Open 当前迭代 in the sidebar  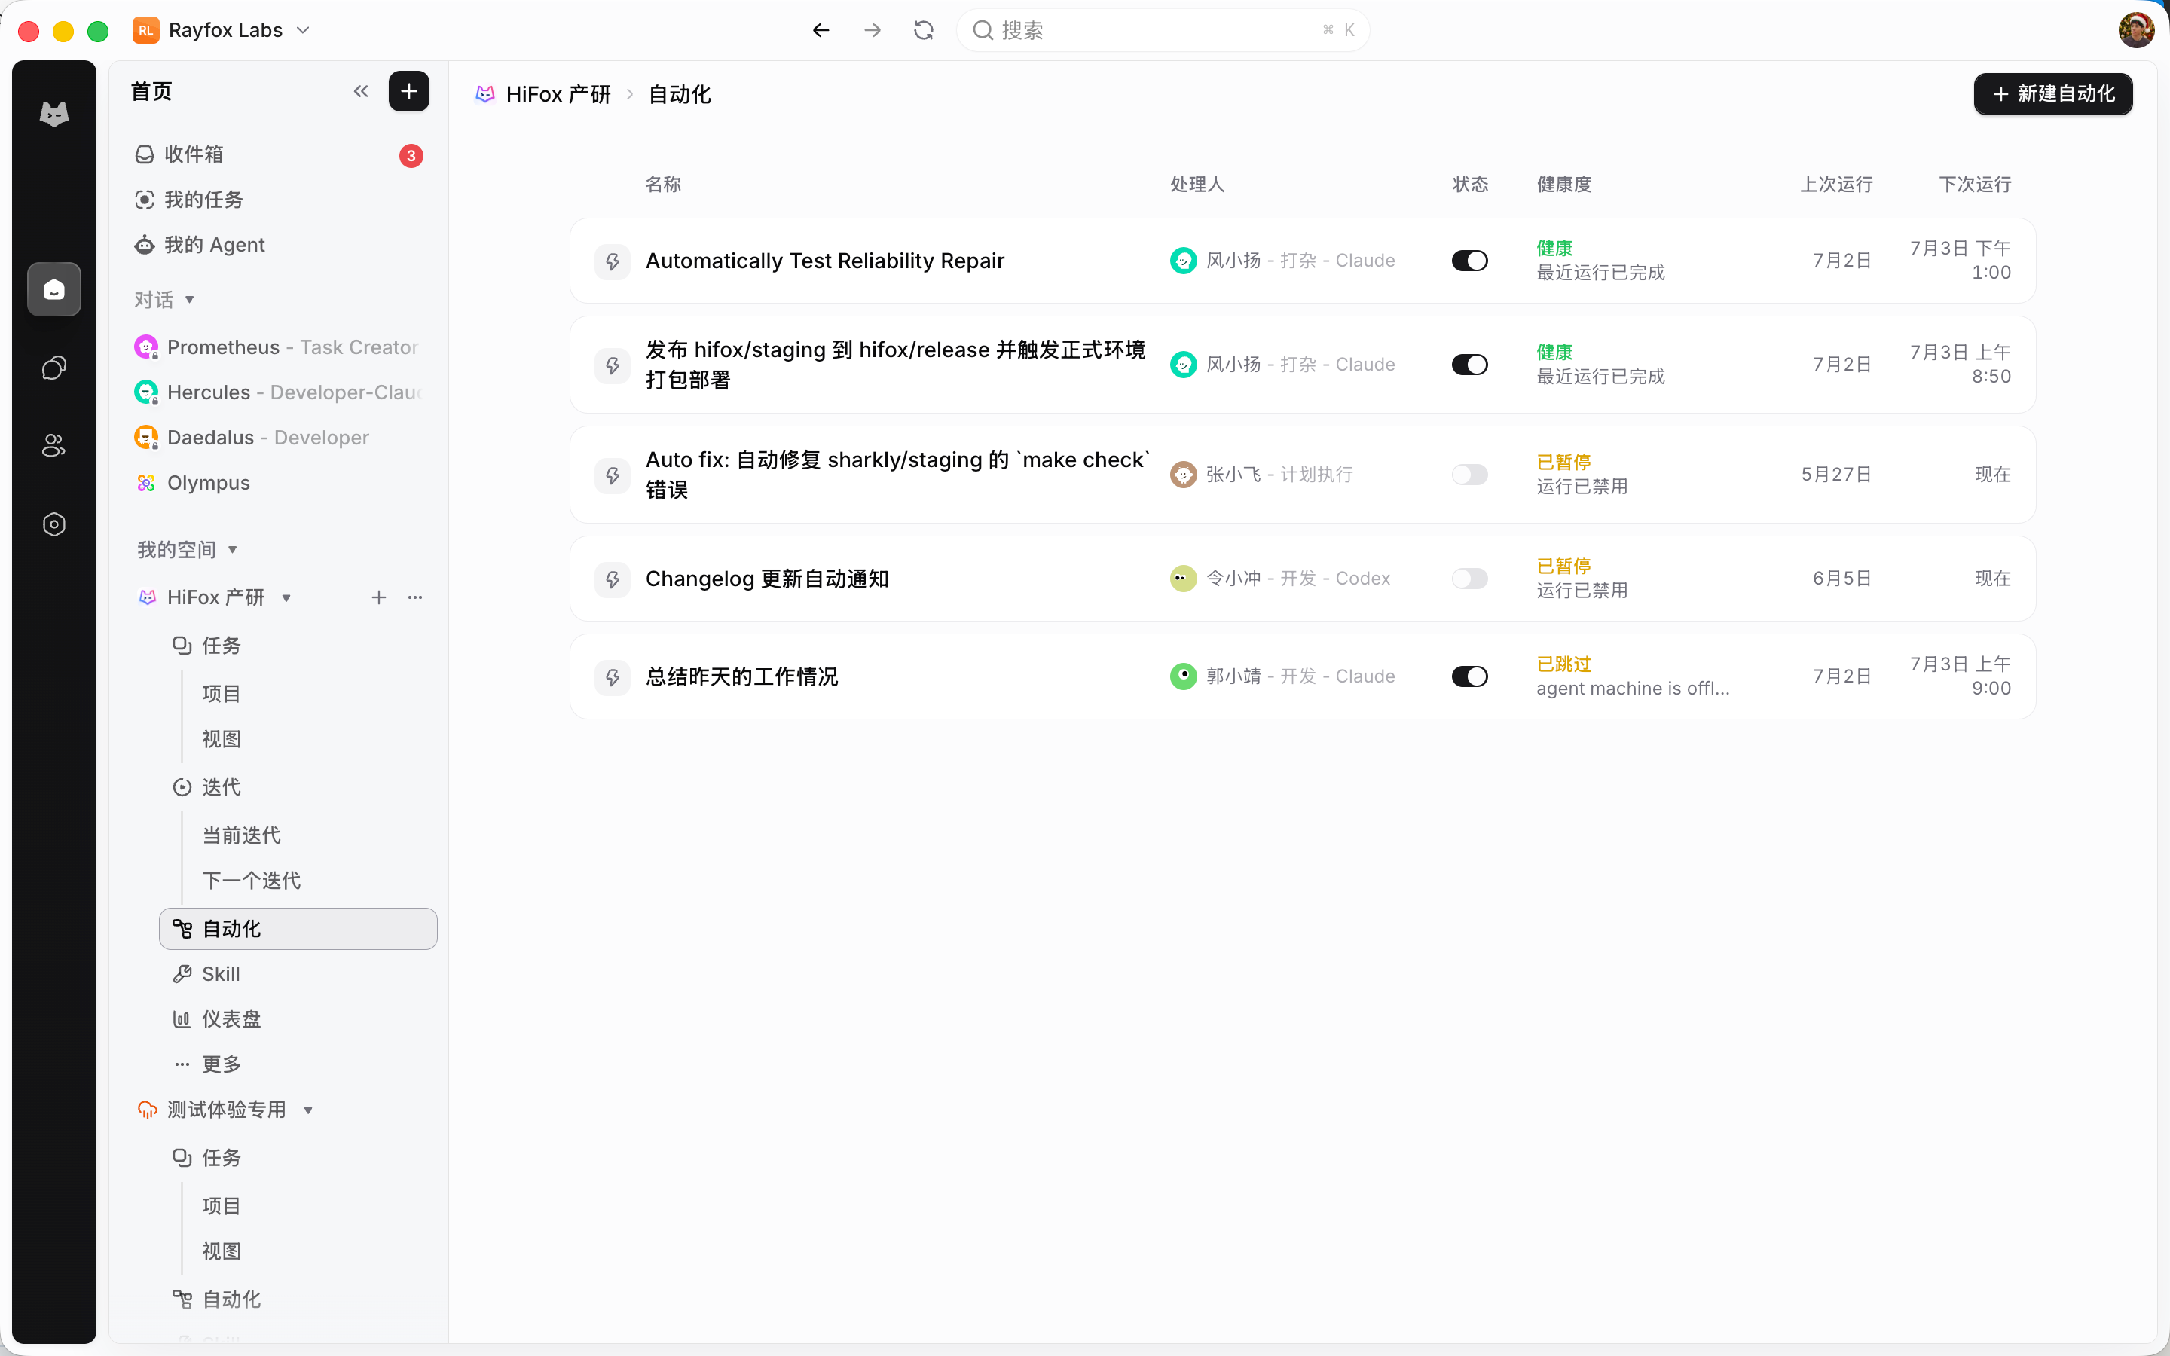coord(241,836)
